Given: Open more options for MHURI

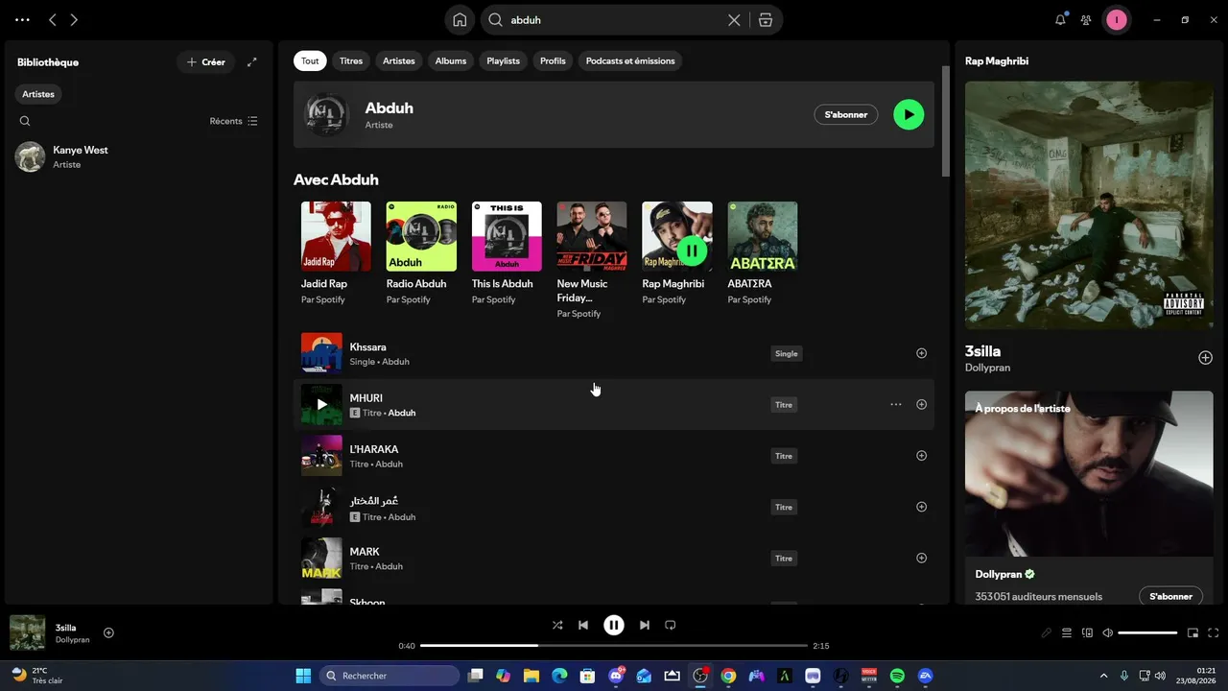Looking at the screenshot, I should pos(896,404).
